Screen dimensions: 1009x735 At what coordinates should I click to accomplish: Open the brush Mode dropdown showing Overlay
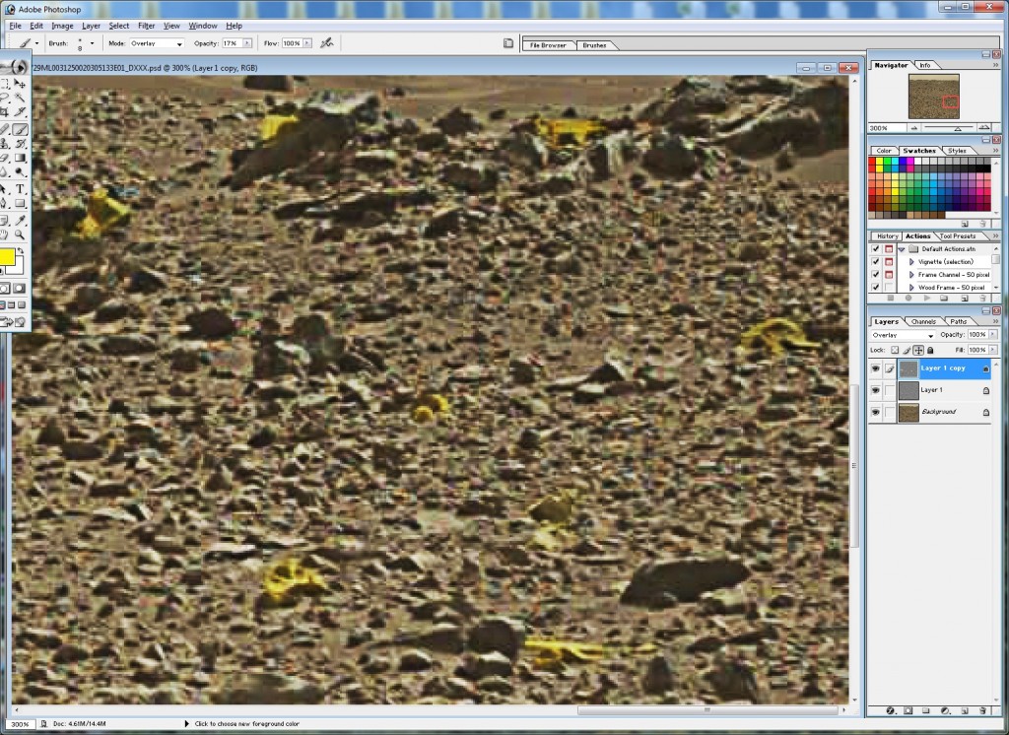pos(157,43)
